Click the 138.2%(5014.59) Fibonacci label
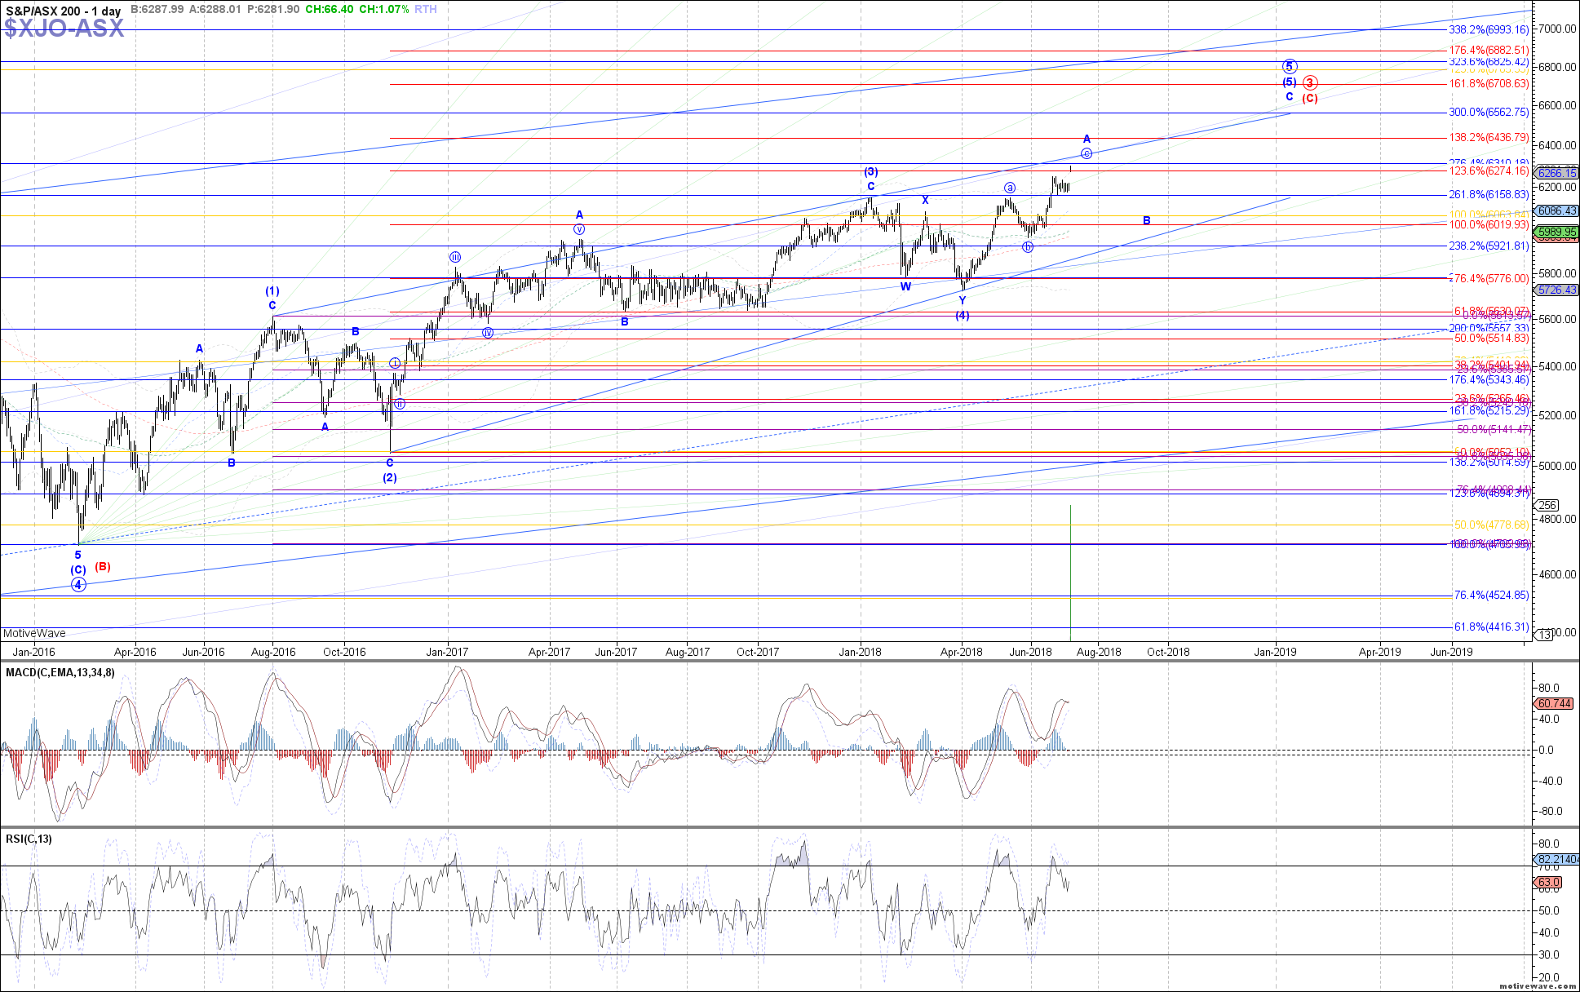This screenshot has width=1580, height=992. [1489, 462]
